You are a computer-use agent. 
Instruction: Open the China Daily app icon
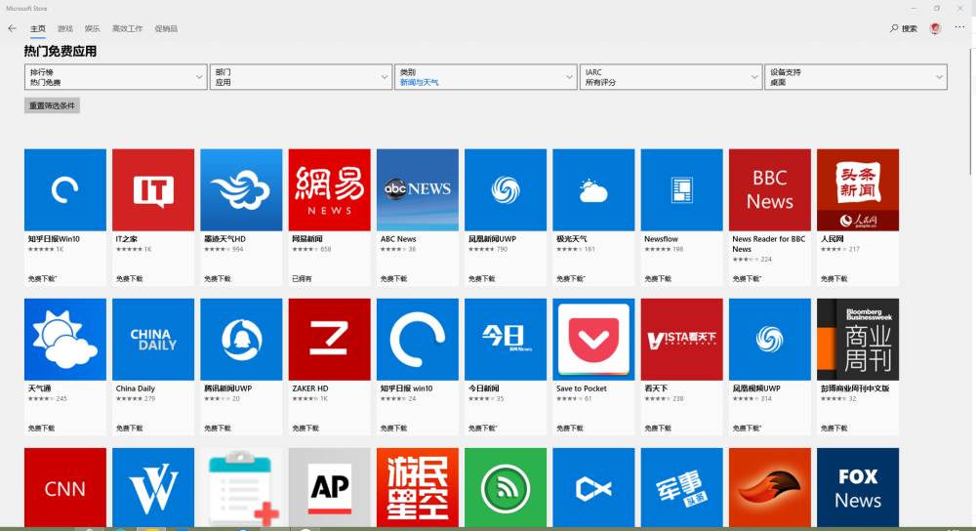pos(153,340)
